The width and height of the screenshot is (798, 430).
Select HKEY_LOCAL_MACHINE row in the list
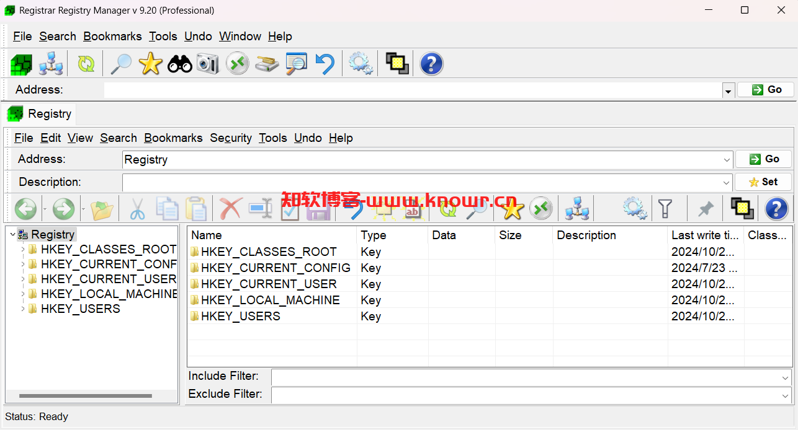tap(490, 300)
